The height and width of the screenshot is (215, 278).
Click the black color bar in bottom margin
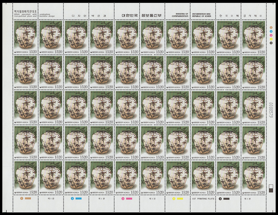[x=226, y=199]
